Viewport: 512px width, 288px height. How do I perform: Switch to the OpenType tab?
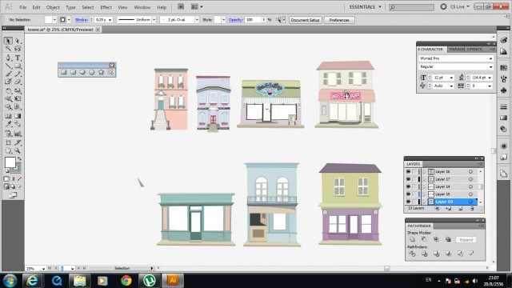click(x=474, y=49)
